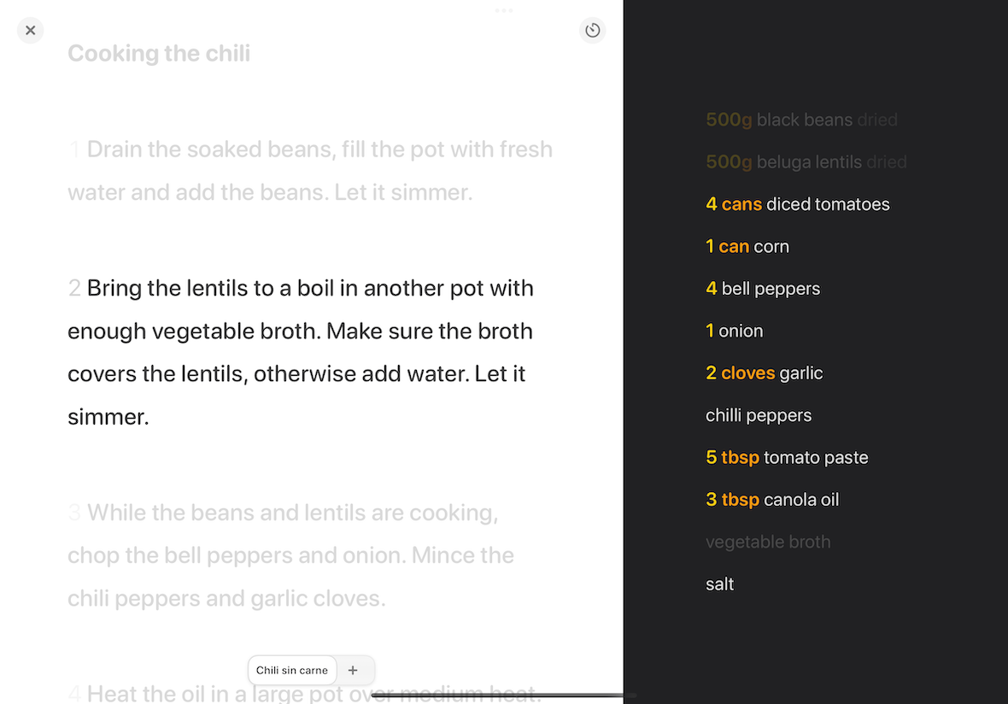Mark 4 bell peppers as used
The height and width of the screenshot is (704, 1008).
762,289
